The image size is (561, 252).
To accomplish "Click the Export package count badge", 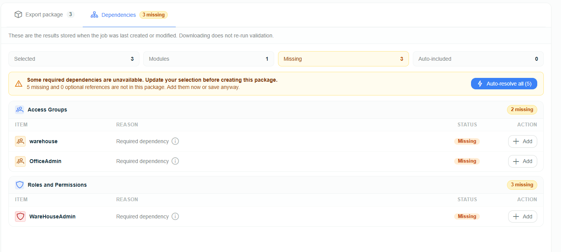I will pyautogui.click(x=70, y=15).
